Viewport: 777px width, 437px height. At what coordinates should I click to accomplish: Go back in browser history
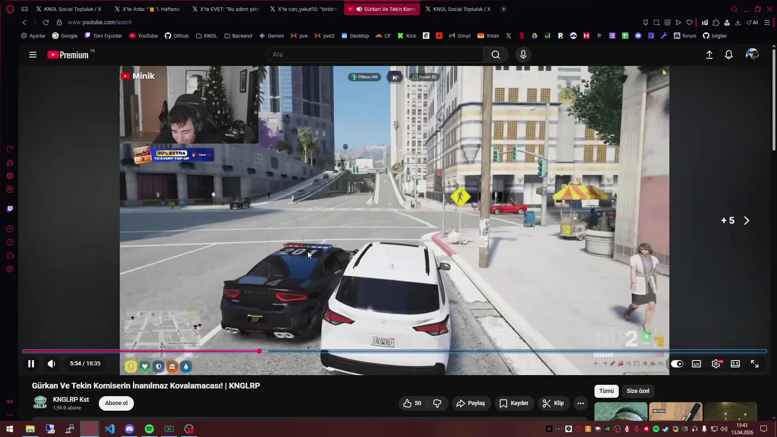[x=24, y=22]
